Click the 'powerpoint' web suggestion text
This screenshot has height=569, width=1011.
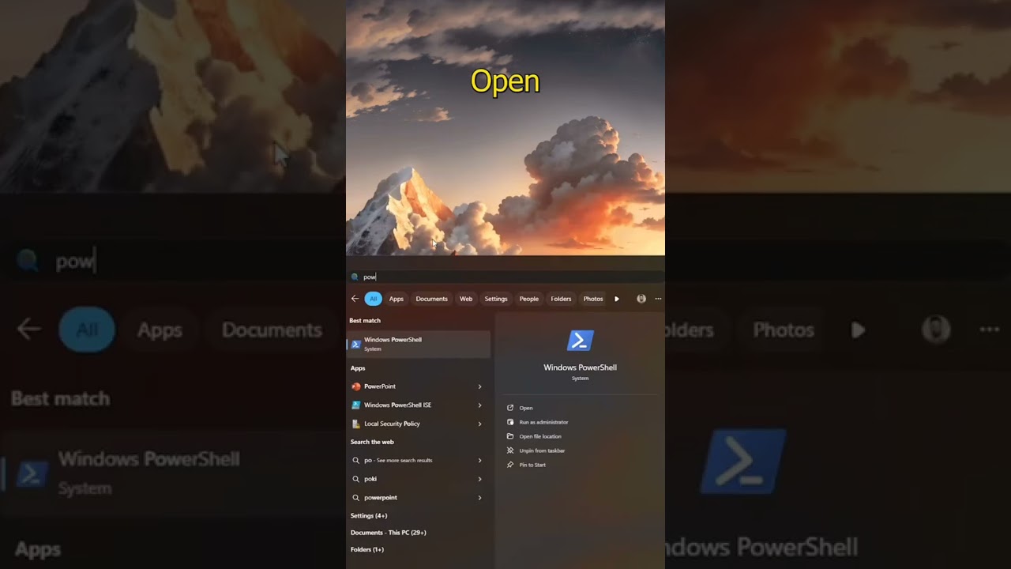click(x=381, y=498)
